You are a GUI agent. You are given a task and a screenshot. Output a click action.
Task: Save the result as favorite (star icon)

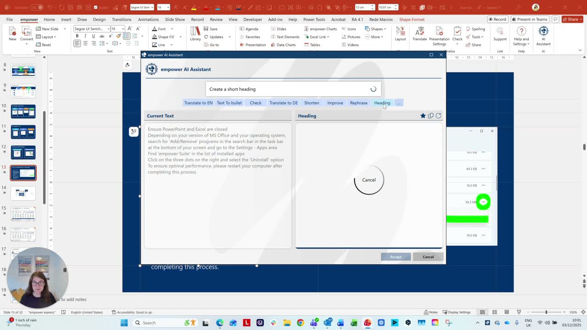(423, 116)
